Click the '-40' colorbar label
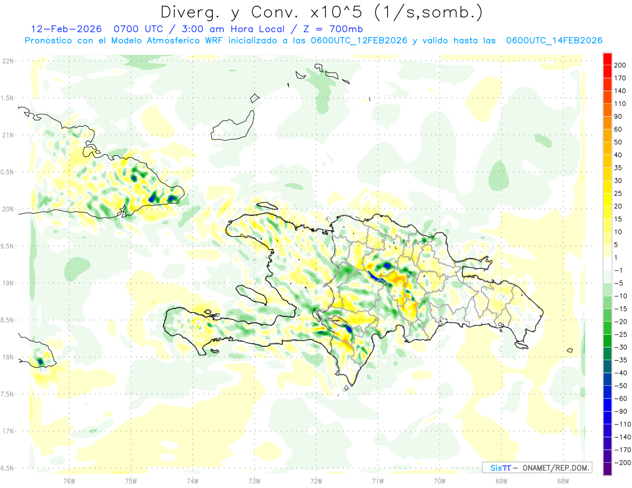Screen dimensions: 632x488 click(620, 373)
